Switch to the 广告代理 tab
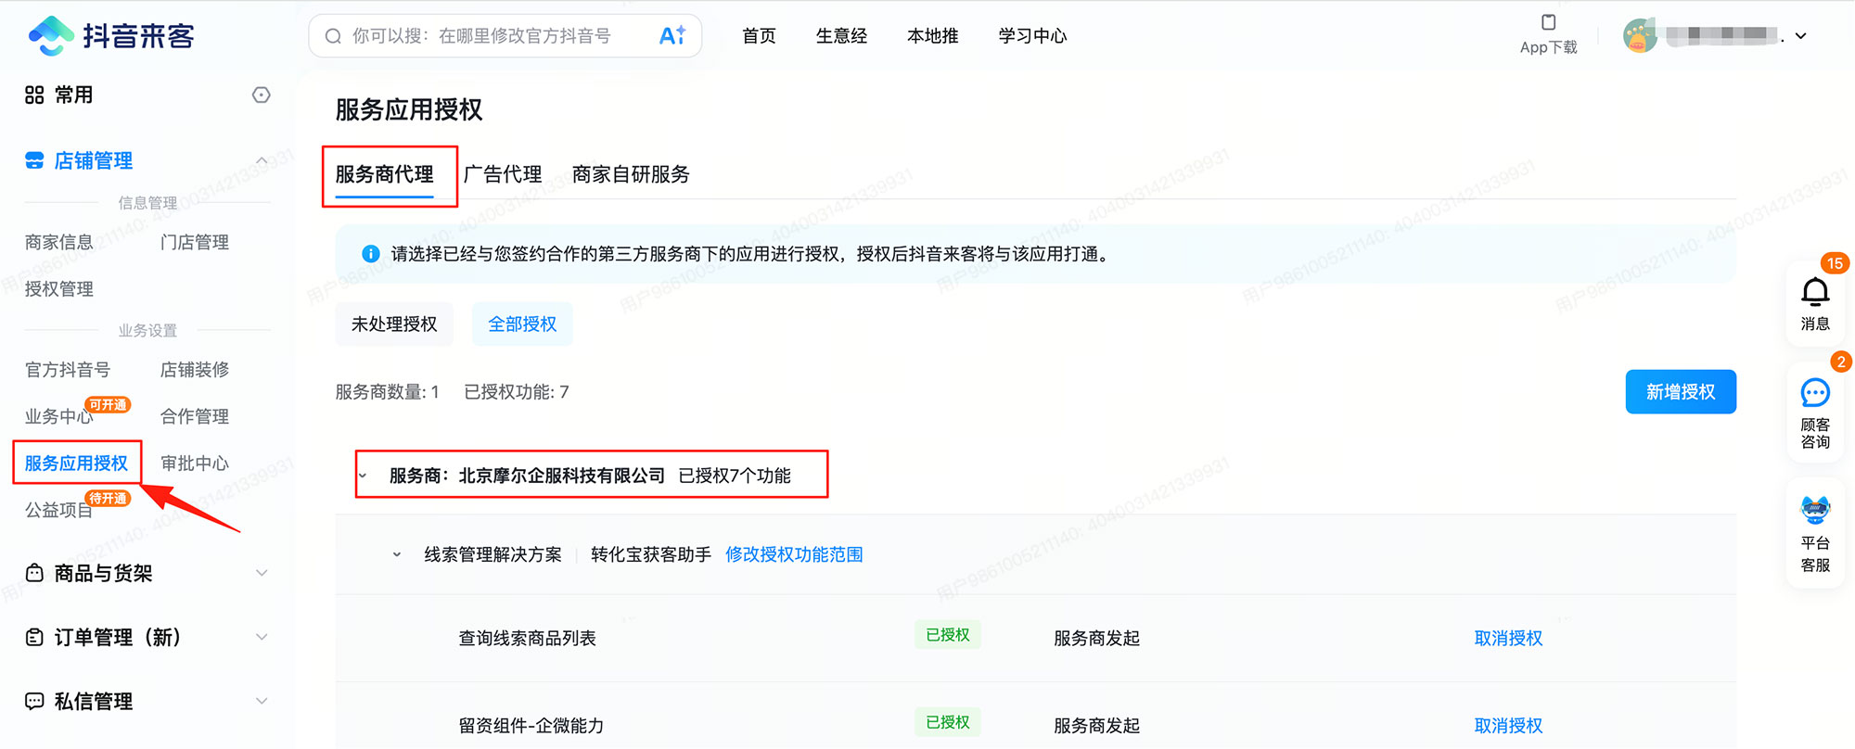Screen dimensions: 1855x749 503,174
